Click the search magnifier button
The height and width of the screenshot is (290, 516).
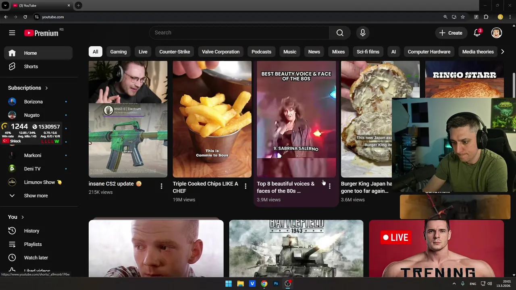pyautogui.click(x=340, y=33)
